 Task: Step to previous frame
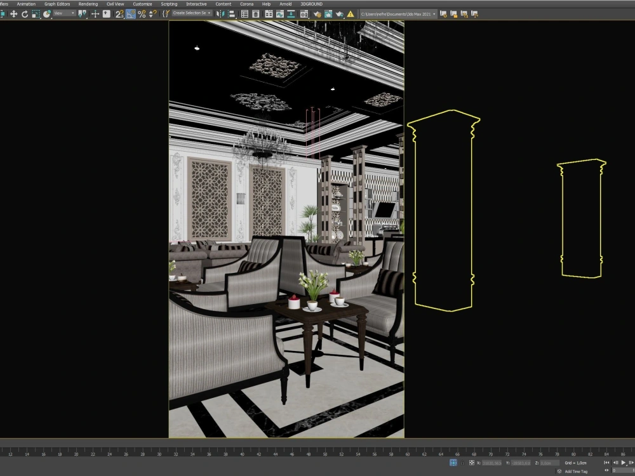[615, 463]
